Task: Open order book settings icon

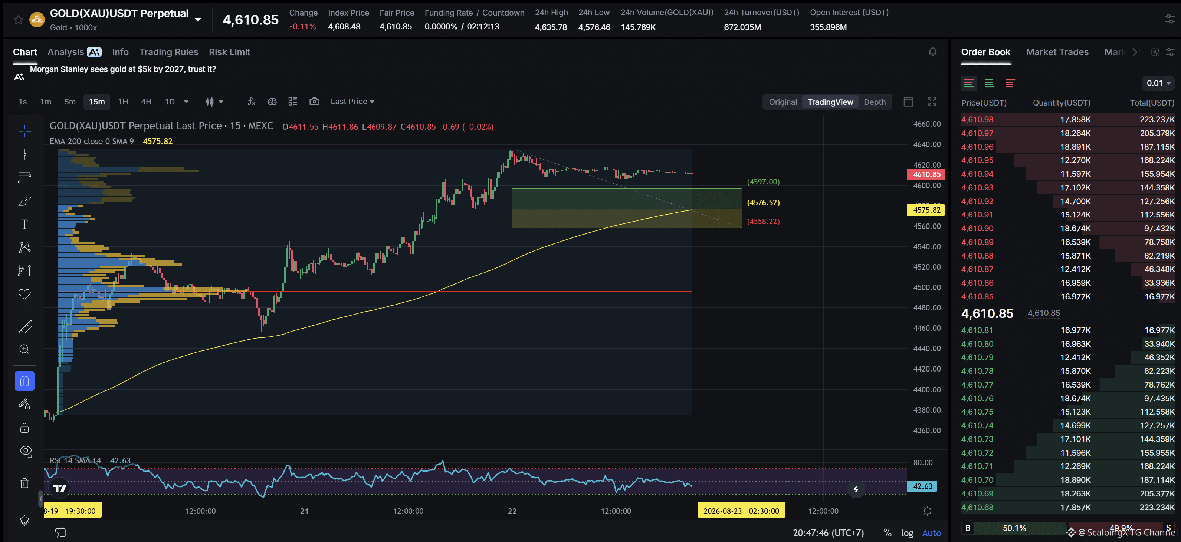Action: click(x=1170, y=52)
